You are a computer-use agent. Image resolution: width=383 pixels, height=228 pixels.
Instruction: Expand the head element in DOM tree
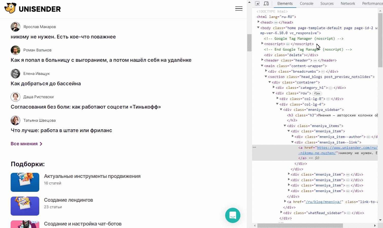[258, 22]
